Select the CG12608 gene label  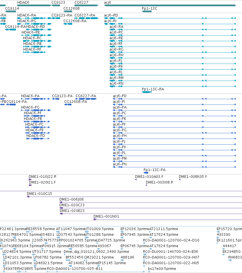point(71,8)
